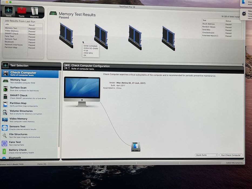The image size is (252, 189).
Task: Select the Check Computer test
Action: pos(30,74)
